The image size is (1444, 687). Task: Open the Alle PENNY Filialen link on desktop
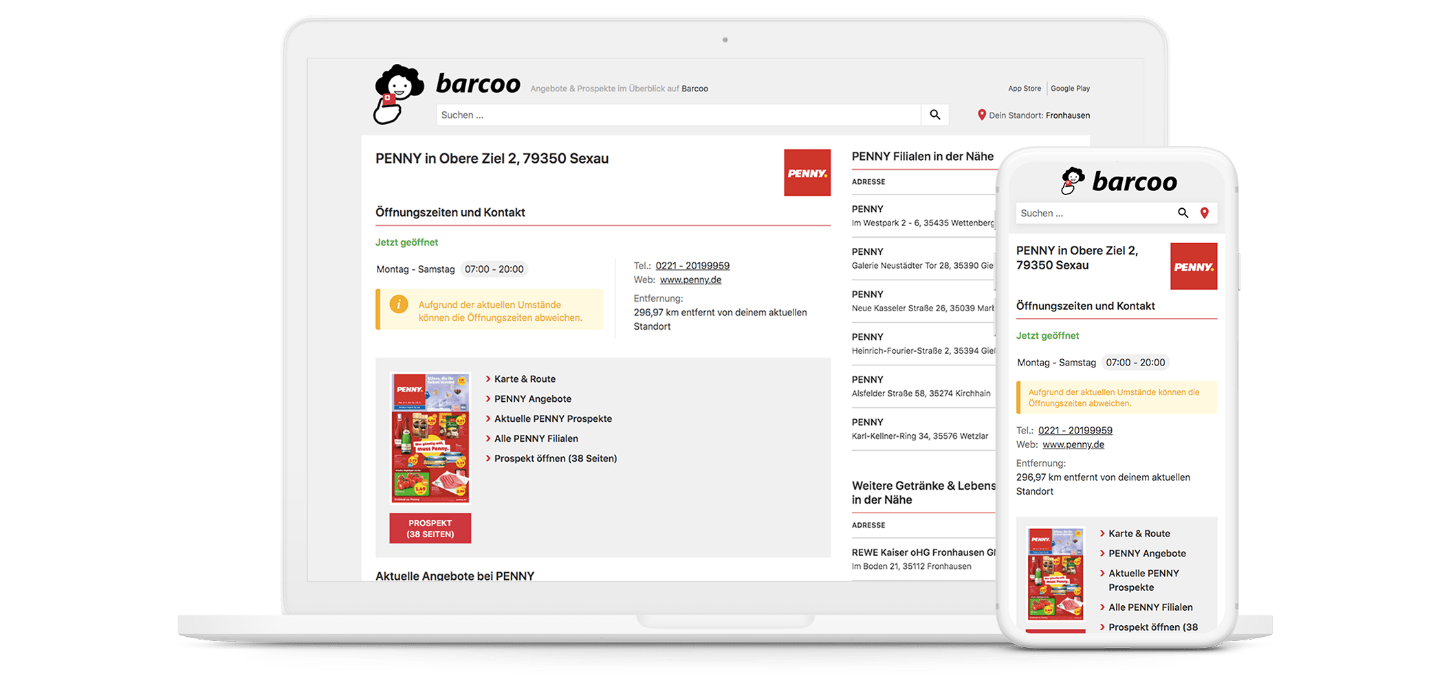pyautogui.click(x=536, y=439)
